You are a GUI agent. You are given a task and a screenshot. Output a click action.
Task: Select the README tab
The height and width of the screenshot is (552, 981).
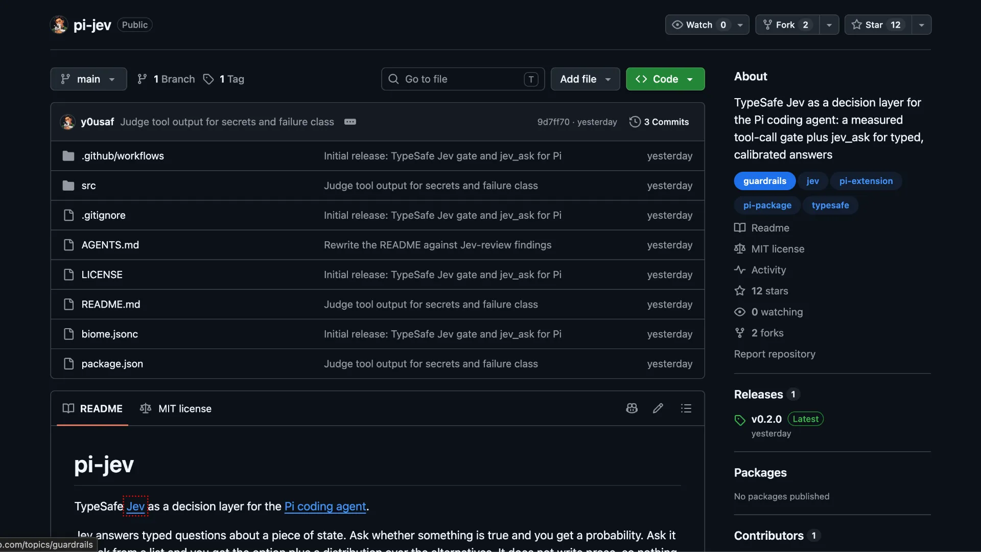coord(92,408)
